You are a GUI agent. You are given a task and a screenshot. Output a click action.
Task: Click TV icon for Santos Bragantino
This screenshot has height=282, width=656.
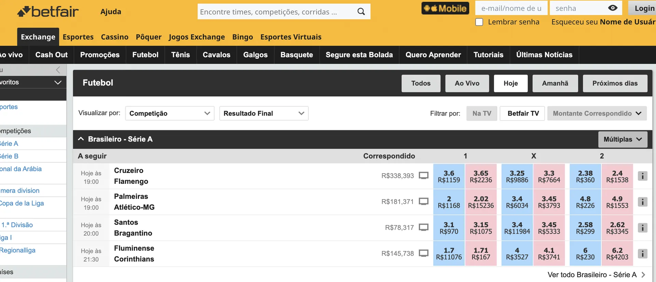(424, 227)
